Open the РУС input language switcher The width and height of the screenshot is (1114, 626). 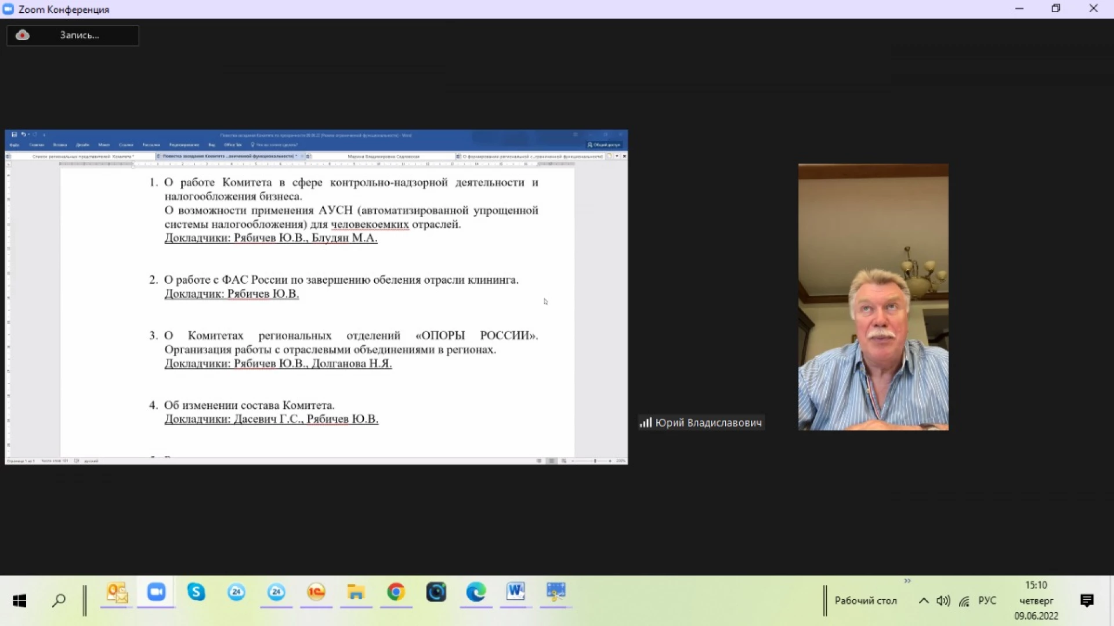987,601
